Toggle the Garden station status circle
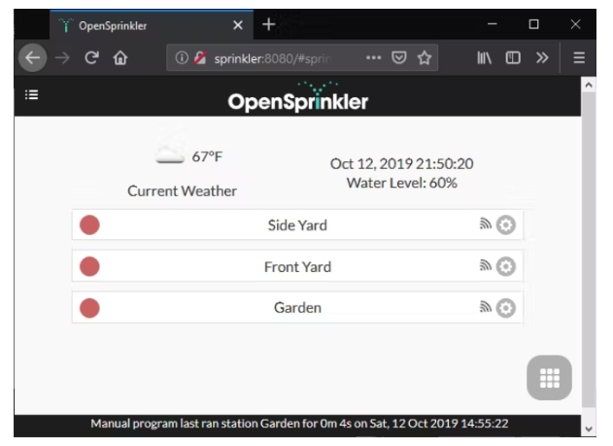This screenshot has width=613, height=446. click(89, 308)
